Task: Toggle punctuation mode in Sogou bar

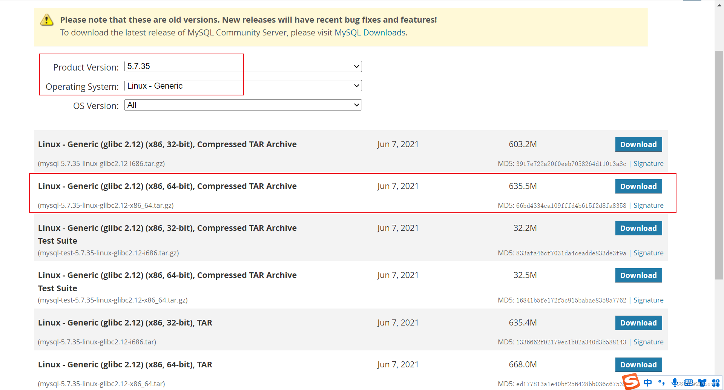Action: click(x=661, y=382)
